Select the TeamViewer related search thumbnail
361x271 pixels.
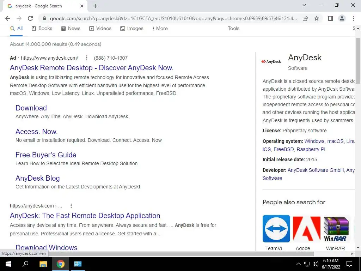coord(276,229)
